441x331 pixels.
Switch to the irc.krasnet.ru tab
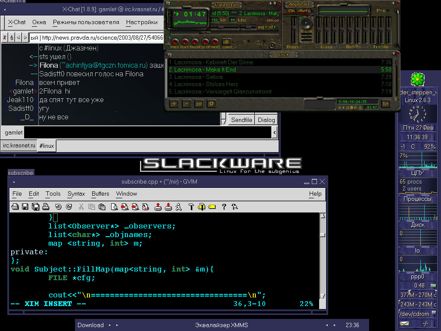(x=19, y=146)
